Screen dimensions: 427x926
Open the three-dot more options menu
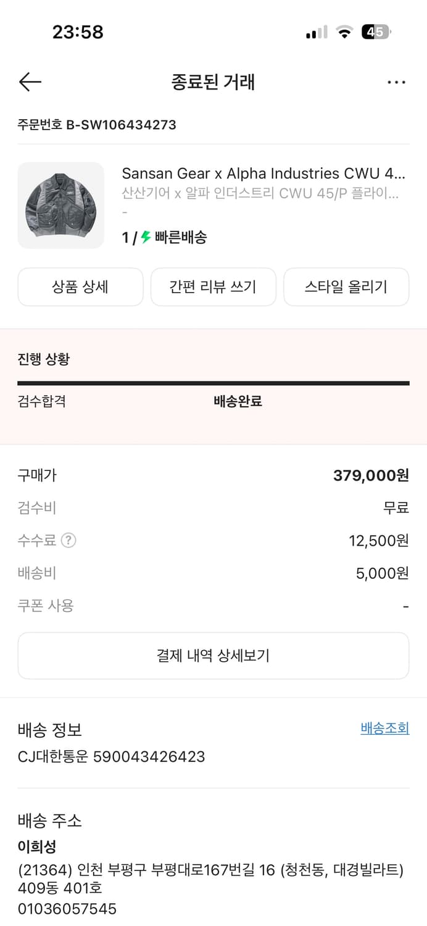(x=396, y=82)
